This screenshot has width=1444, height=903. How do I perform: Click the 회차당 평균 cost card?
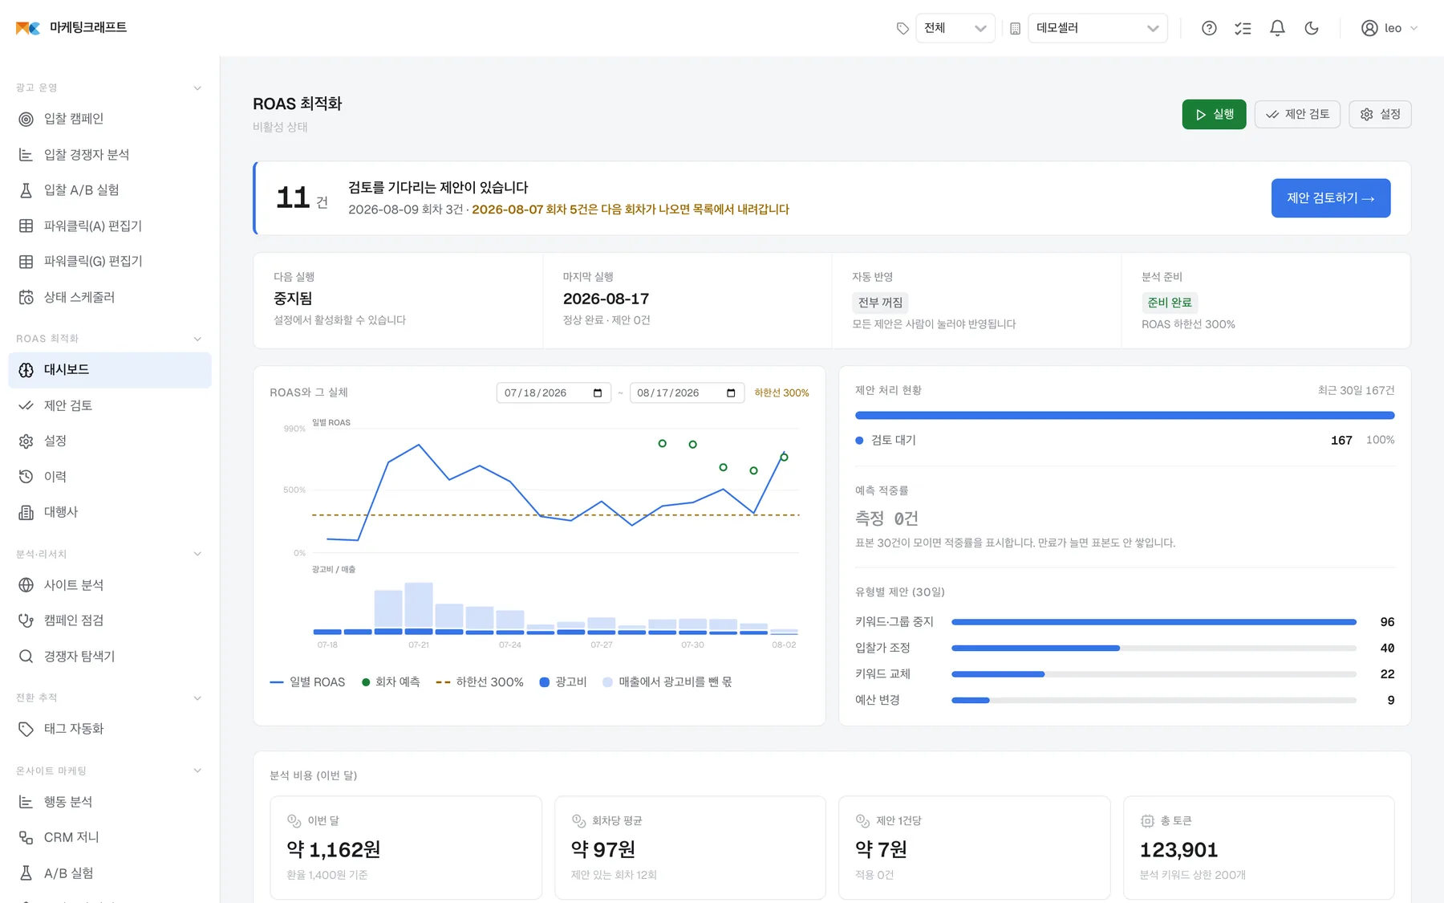pyautogui.click(x=690, y=848)
